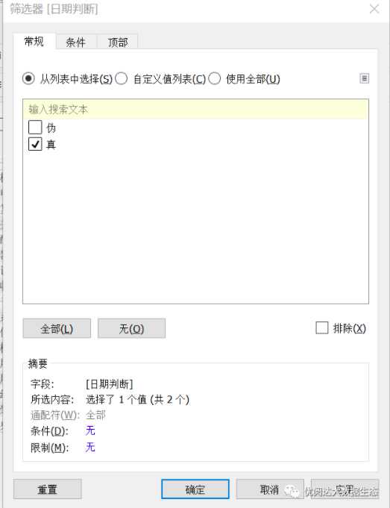Focus the 输入搜索文本 search field
Screen dimensions: 390x508
click(195, 110)
